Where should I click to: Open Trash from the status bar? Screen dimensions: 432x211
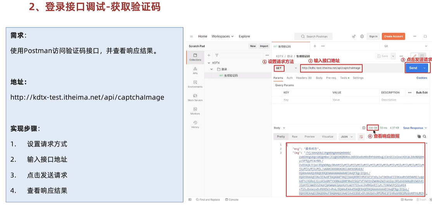pos(422,200)
